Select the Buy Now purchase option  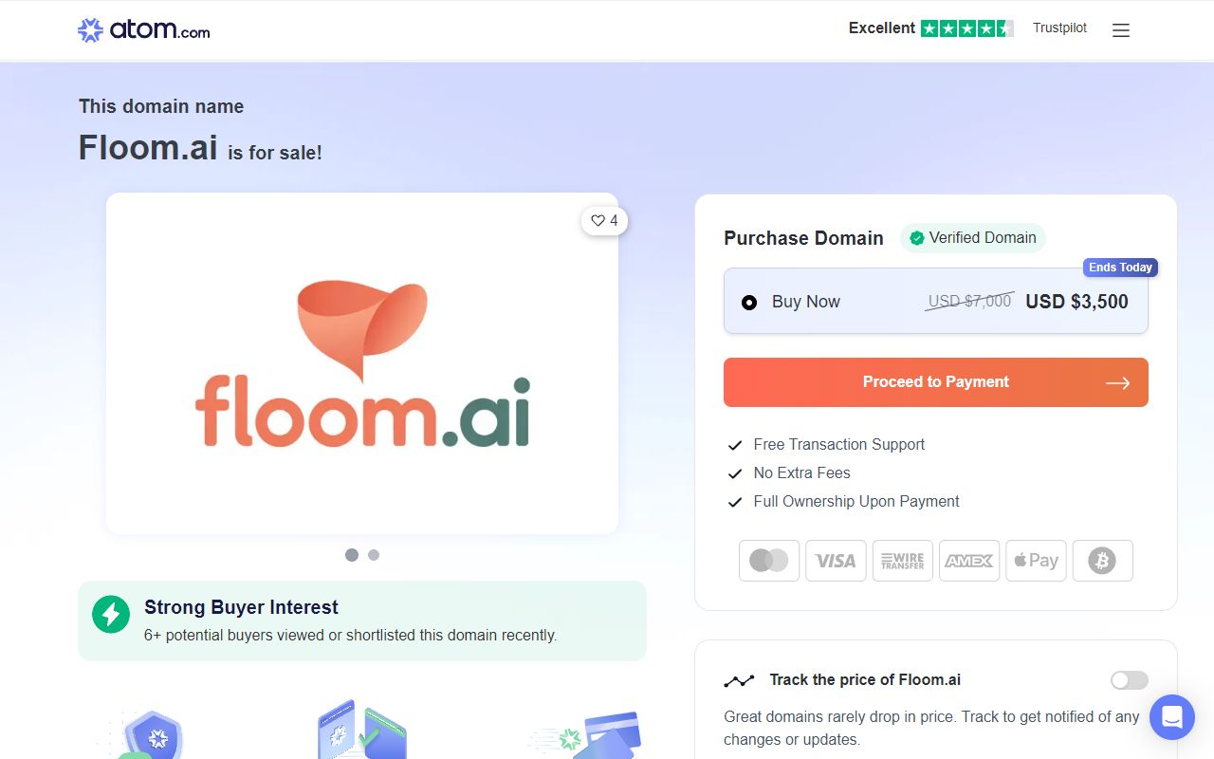click(x=749, y=302)
